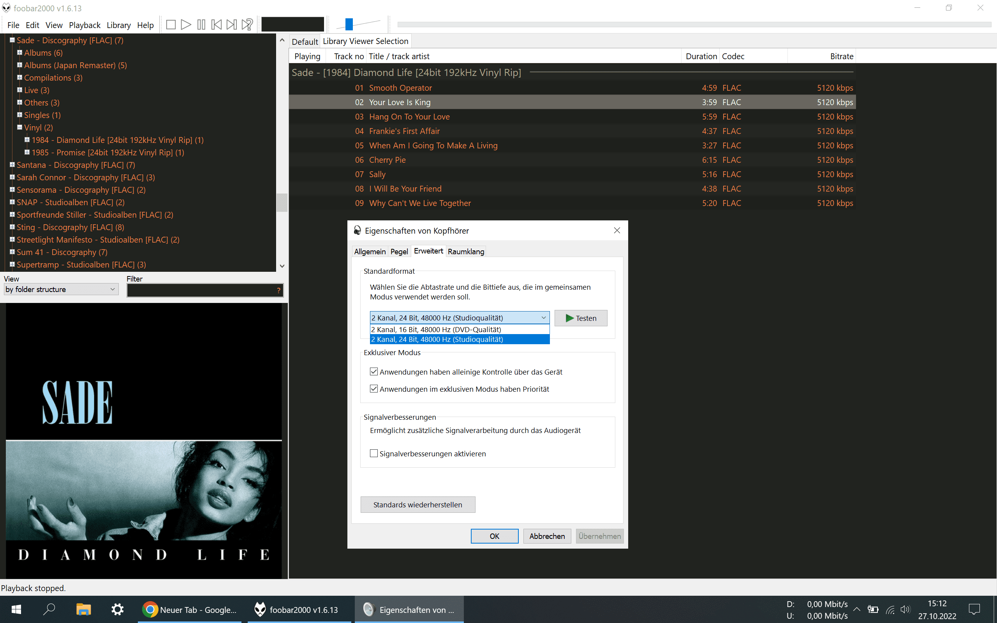997x623 pixels.
Task: Switch to the Raumklang tab
Action: tap(466, 252)
